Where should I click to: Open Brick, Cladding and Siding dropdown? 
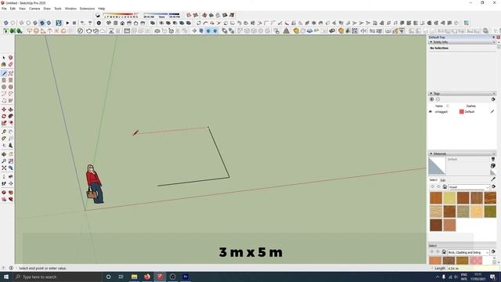(x=468, y=252)
